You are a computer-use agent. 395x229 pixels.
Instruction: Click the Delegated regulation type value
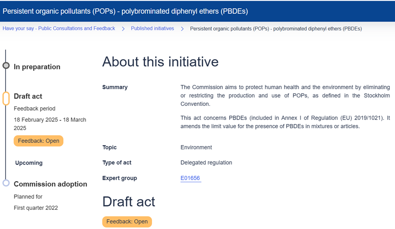tap(206, 162)
